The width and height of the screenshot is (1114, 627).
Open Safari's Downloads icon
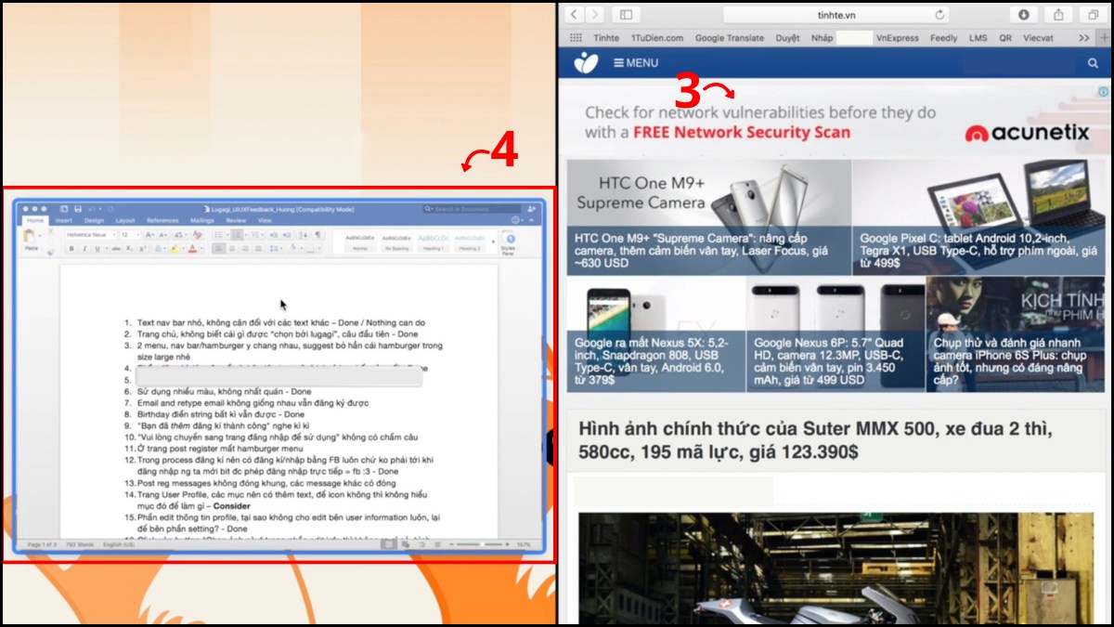1023,14
